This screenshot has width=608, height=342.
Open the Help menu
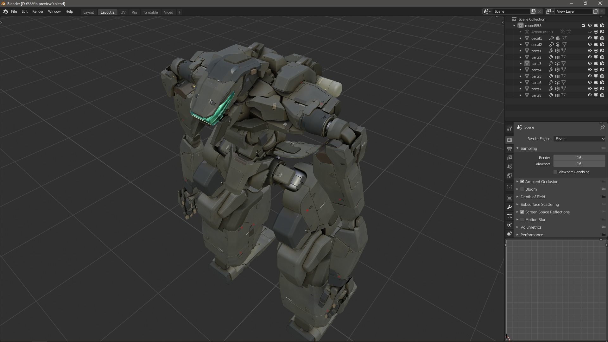coord(69,11)
